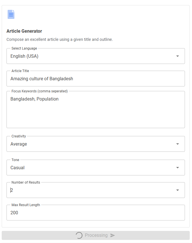This screenshot has width=192, height=243.
Task: Select the English (USA) language value
Action: tap(25, 56)
